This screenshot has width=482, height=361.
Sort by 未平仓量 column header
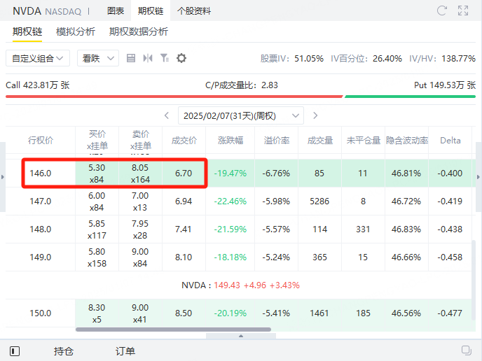(364, 141)
